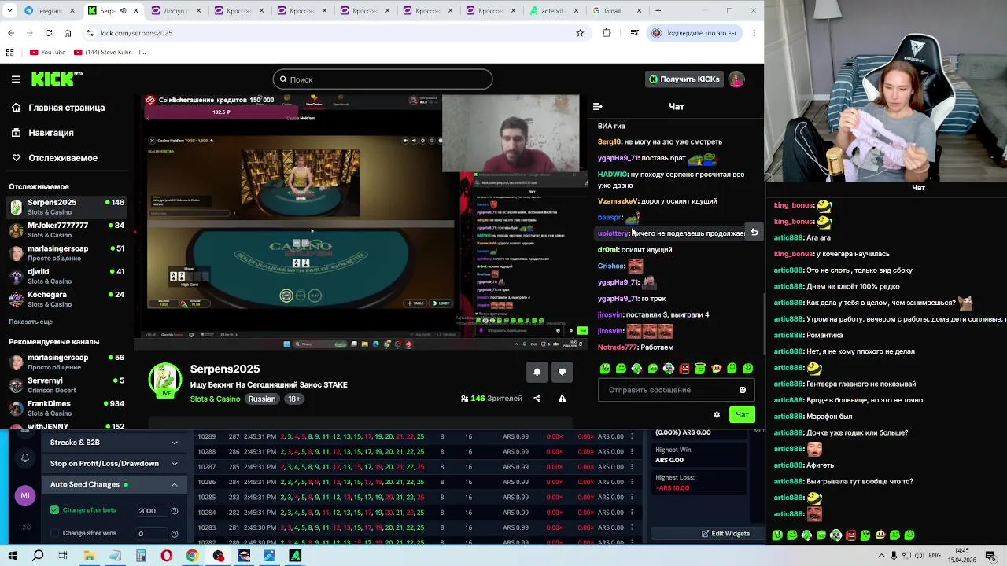Share the stream via share icon
Viewport: 1007px width, 566px height.
coord(537,399)
